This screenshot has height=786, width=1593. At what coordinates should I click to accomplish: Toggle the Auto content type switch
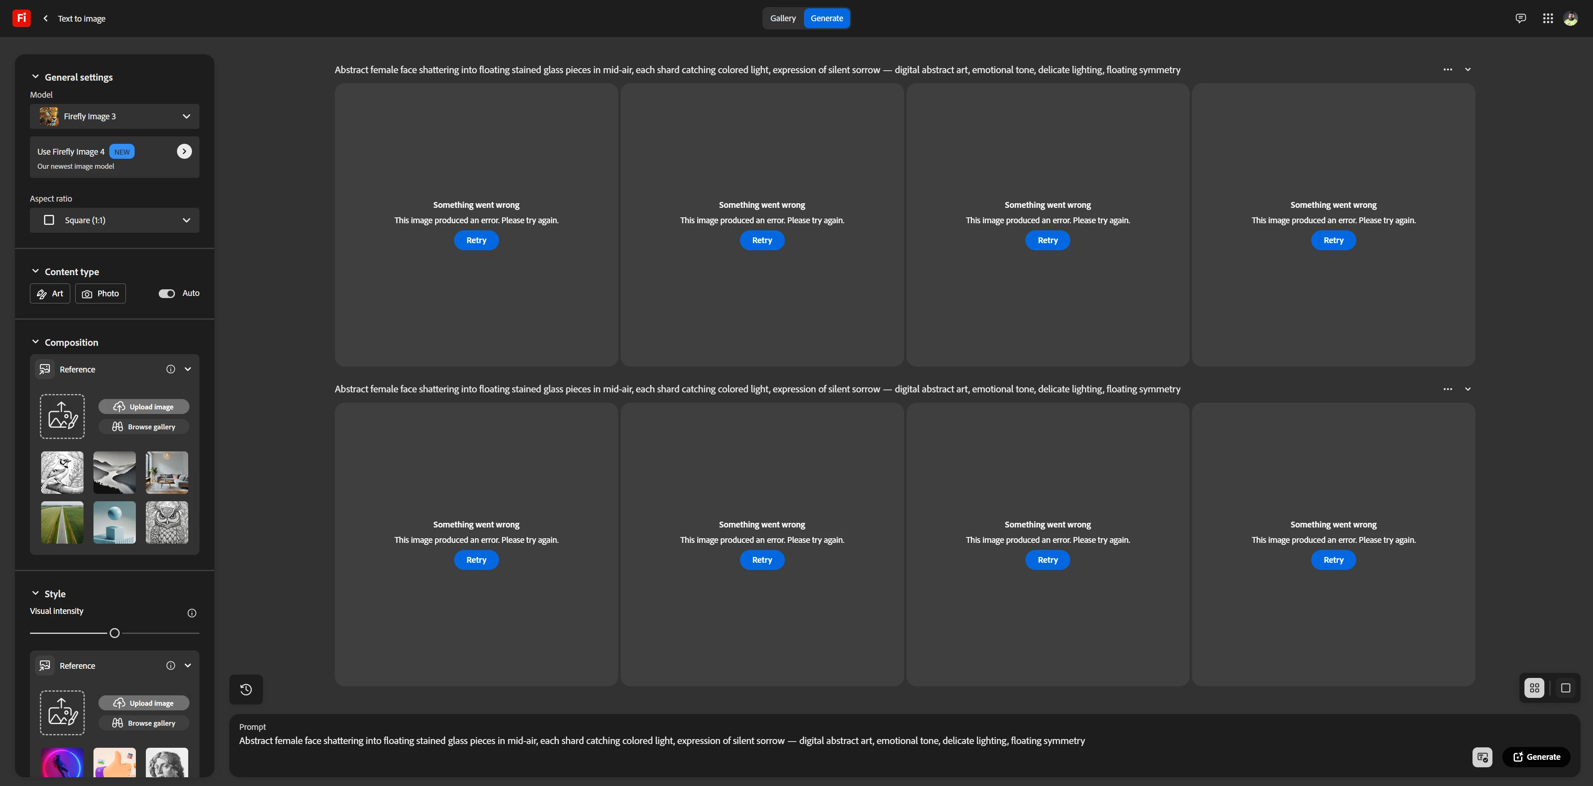click(166, 293)
